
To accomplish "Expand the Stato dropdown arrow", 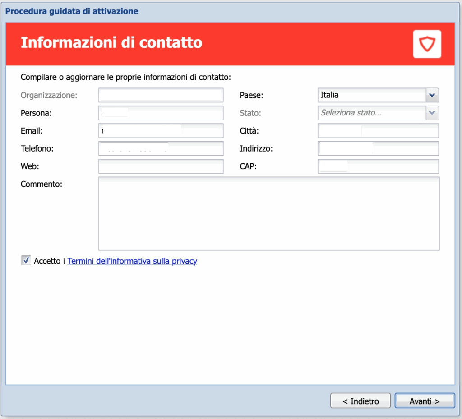I will click(432, 113).
